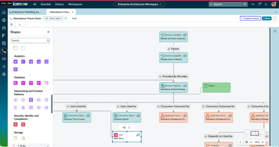Toggle the side panel icon left of undo
The image size is (279, 147).
pyautogui.click(x=11, y=25)
